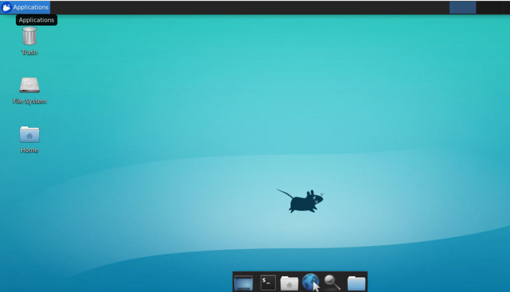Screen dimensions: 510x292
Task: Open Trash from the desktop
Action: 29,36
